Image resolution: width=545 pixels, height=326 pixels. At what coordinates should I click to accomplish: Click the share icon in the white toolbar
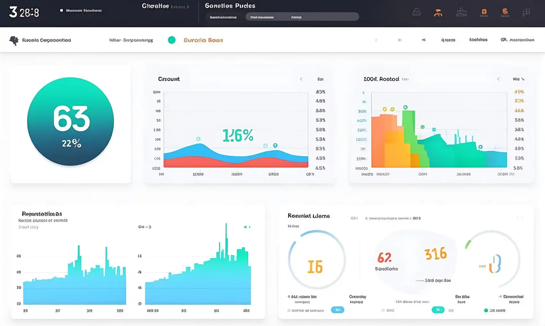(x=424, y=40)
